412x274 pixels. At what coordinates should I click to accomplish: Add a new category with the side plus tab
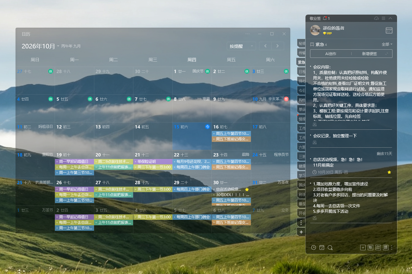point(301,232)
